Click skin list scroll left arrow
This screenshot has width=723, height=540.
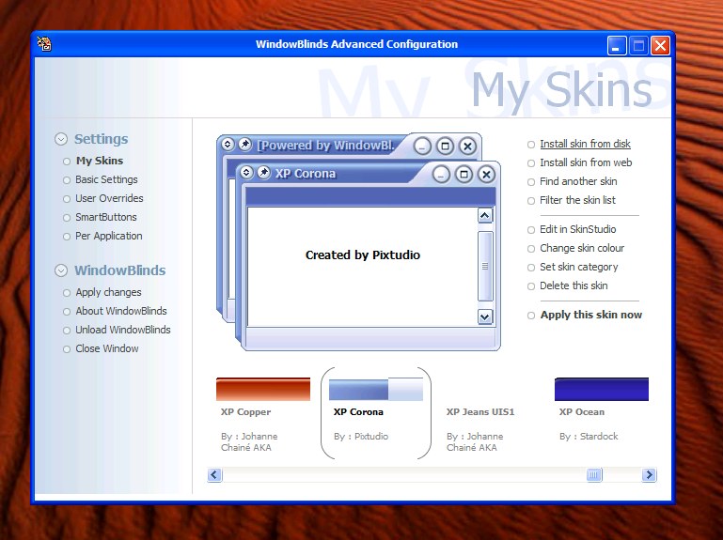215,474
